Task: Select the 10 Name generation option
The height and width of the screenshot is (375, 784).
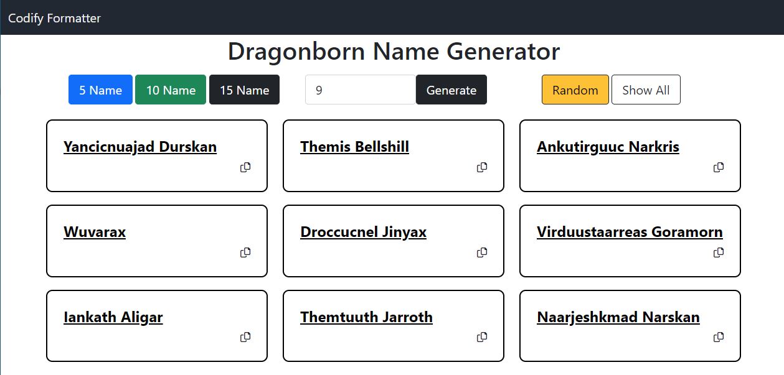Action: coord(170,90)
